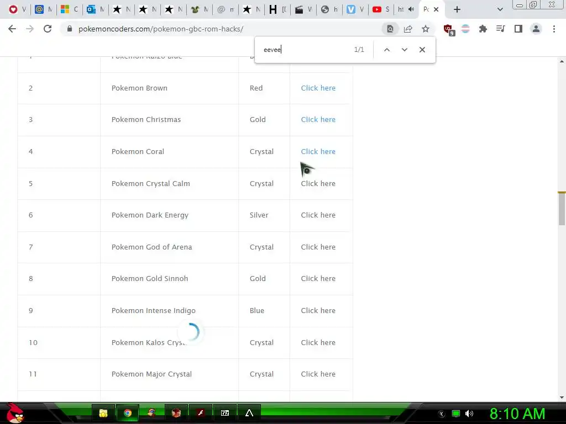Viewport: 566px width, 424px height.
Task: Open the 7-Zip taskbar icon
Action: click(225, 413)
